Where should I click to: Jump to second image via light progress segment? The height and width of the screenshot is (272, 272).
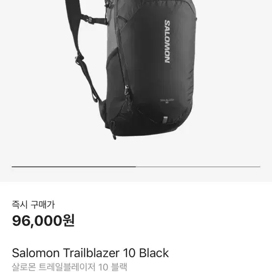pyautogui.click(x=198, y=167)
